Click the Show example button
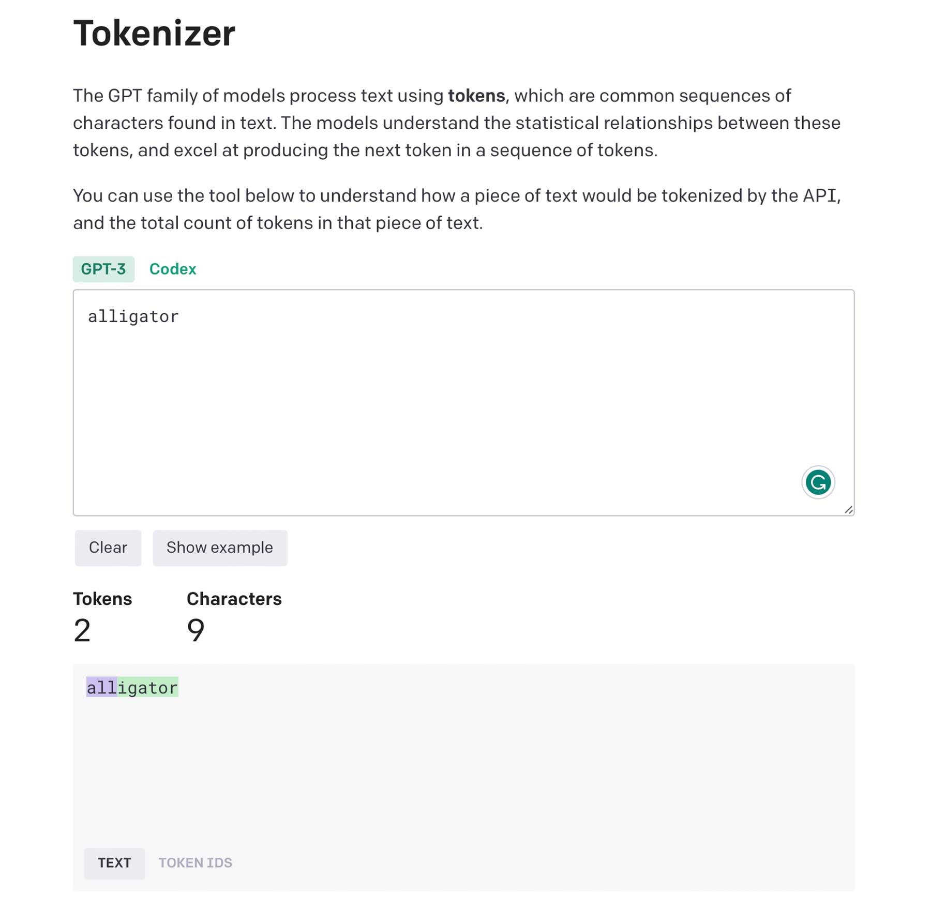931x910 pixels. coord(220,548)
